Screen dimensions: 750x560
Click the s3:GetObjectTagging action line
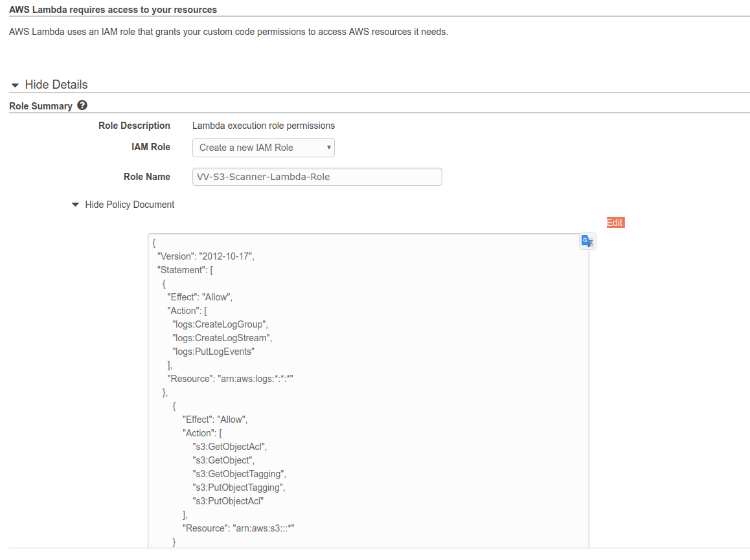pos(239,474)
